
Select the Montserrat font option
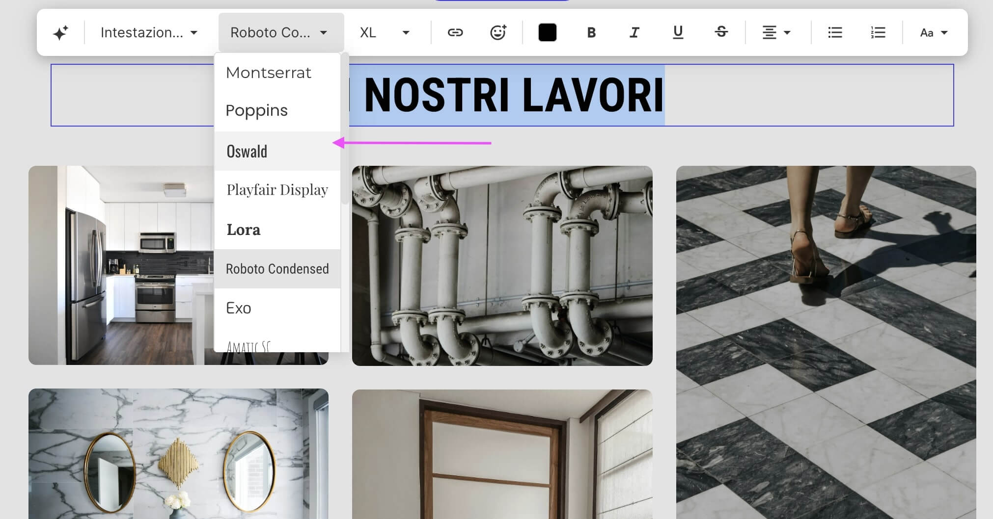(x=269, y=72)
